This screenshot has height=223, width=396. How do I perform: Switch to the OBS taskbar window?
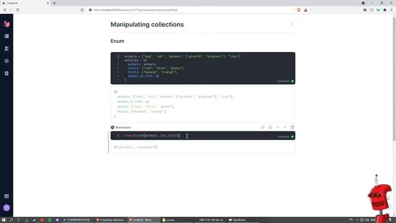210,220
